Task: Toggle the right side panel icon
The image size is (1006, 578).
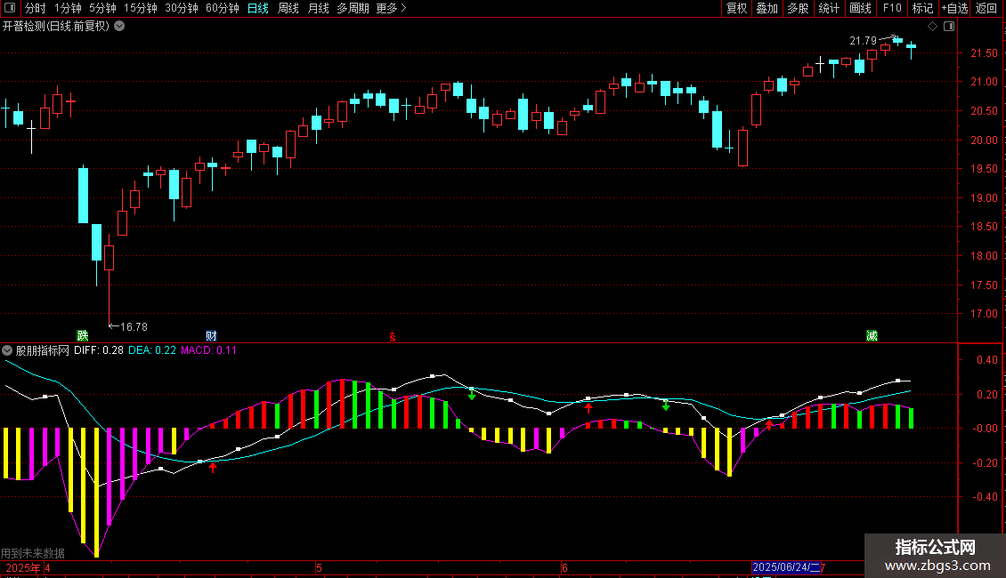Action: click(949, 27)
